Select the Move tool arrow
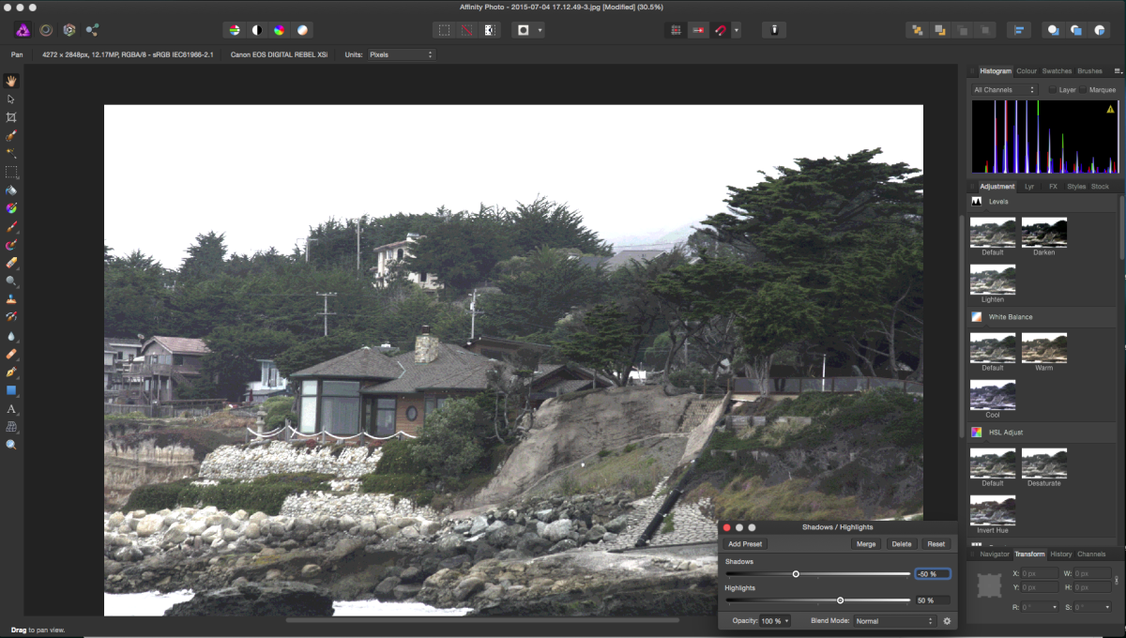1126x638 pixels. tap(11, 99)
